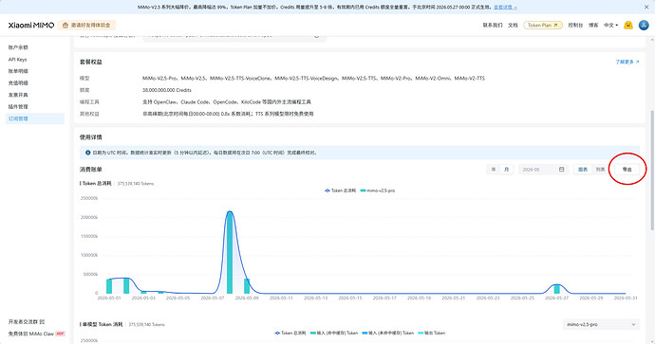Click the QR icon beside 开发者交流群
The height and width of the screenshot is (344, 655).
pos(42,322)
